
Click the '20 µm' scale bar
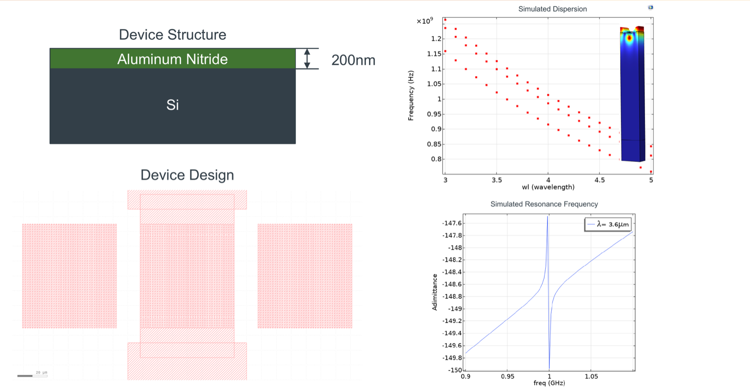tap(32, 375)
